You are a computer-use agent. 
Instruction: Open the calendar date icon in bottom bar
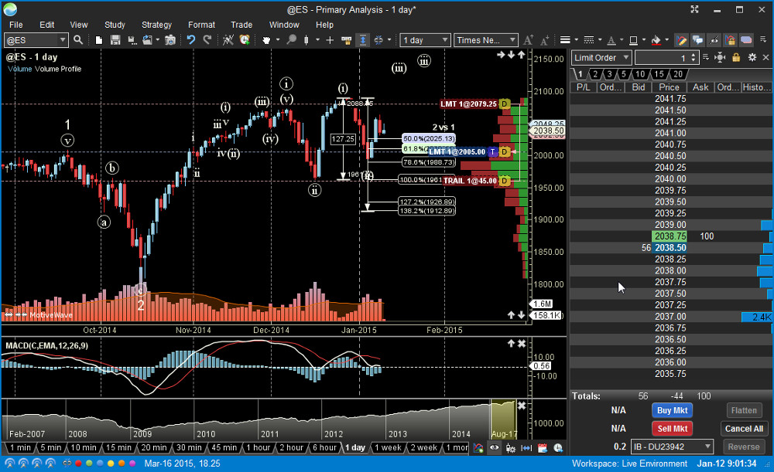tap(542, 448)
